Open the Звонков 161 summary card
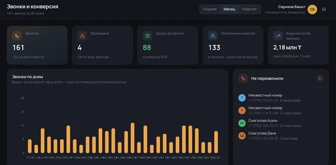 click(37, 45)
